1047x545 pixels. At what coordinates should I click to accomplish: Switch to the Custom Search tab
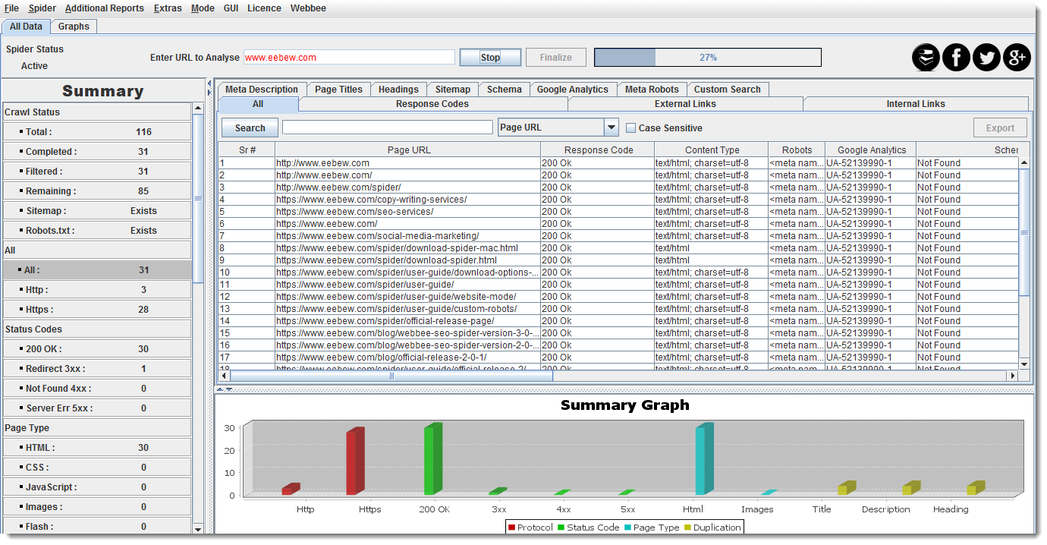click(728, 90)
